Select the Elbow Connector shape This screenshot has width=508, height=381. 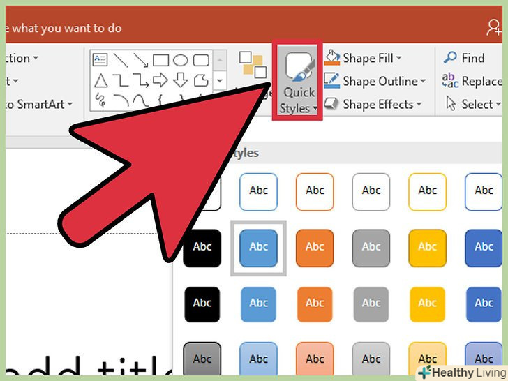(121, 80)
